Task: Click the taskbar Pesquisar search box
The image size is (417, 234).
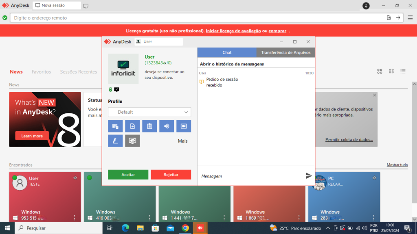Action: coord(59,228)
